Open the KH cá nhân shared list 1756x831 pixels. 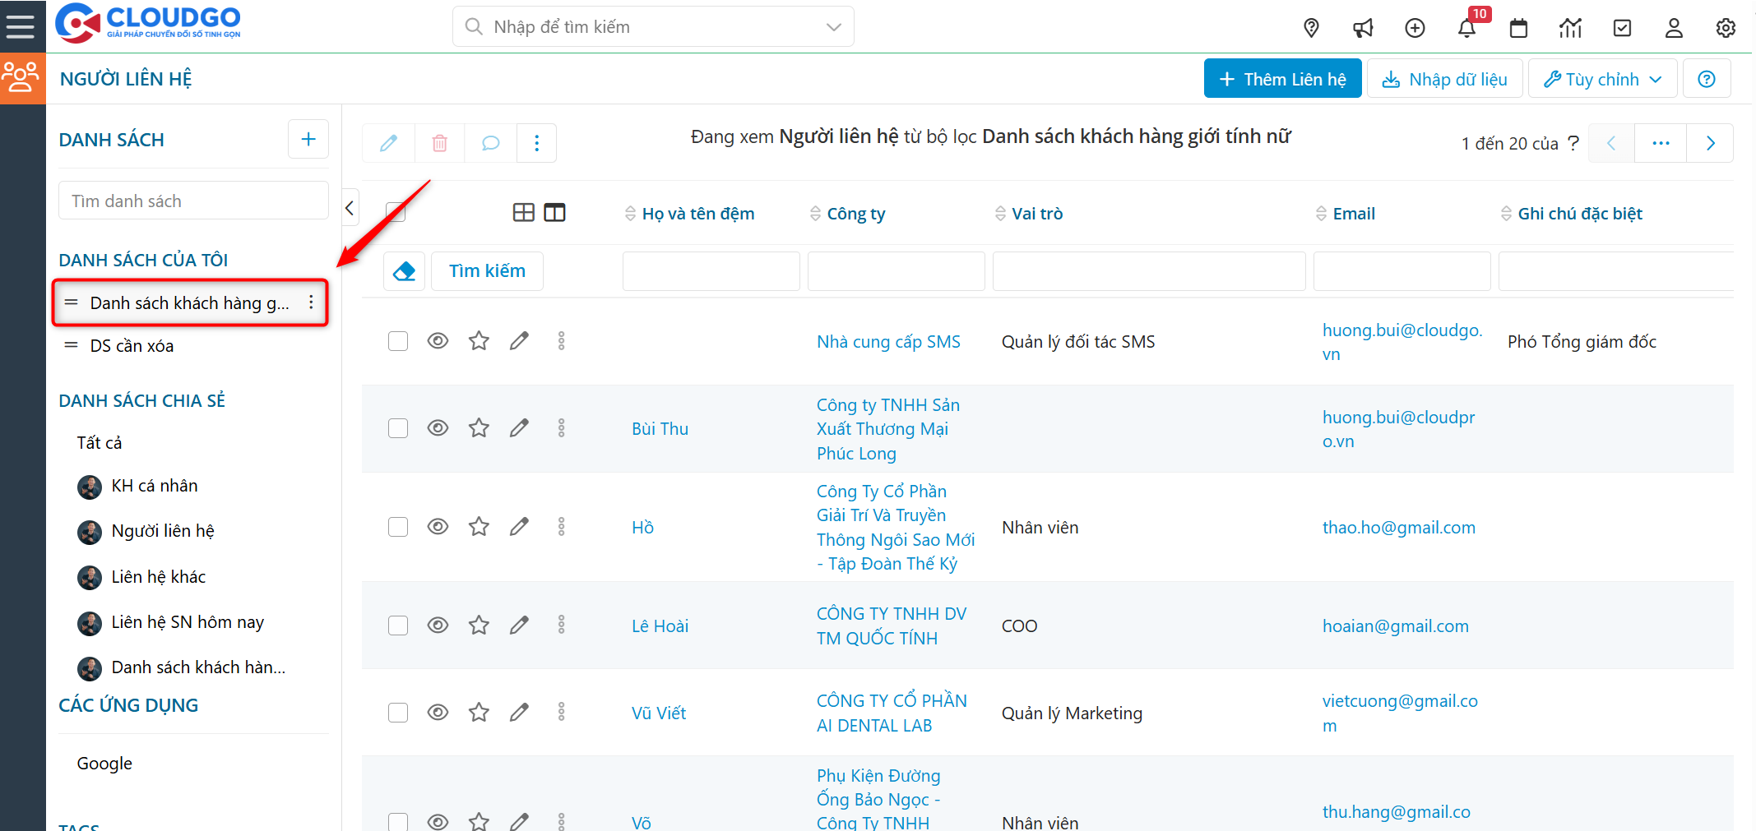point(155,486)
